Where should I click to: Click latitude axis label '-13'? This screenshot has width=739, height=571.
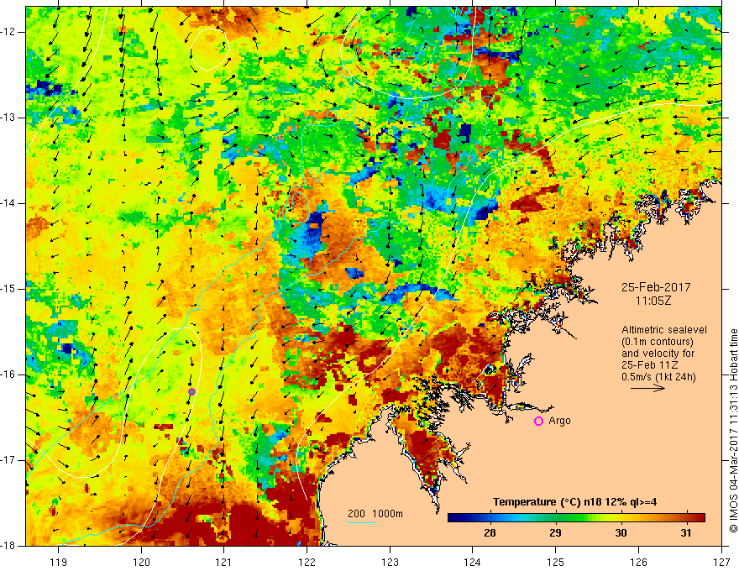coord(8,118)
